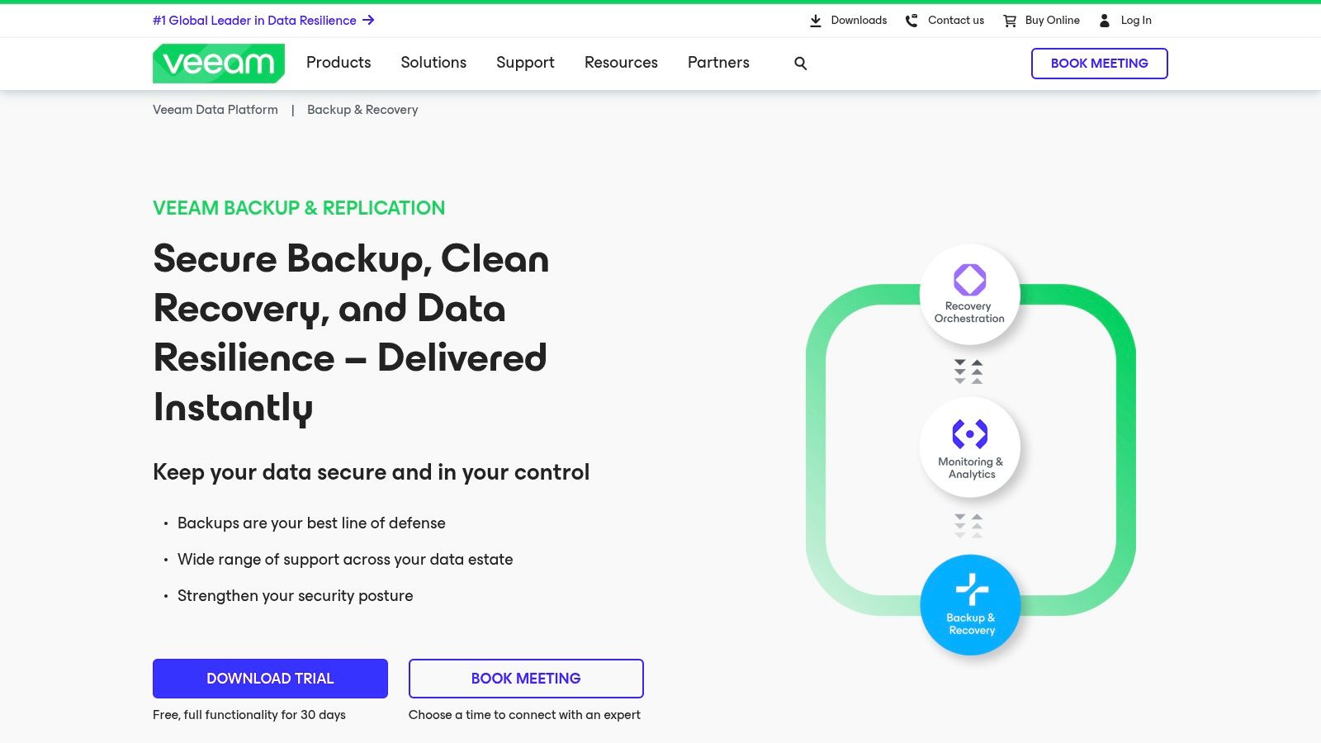This screenshot has height=743, width=1321.
Task: Click the BOOK MEETING button beside Download Trial
Action: (526, 679)
